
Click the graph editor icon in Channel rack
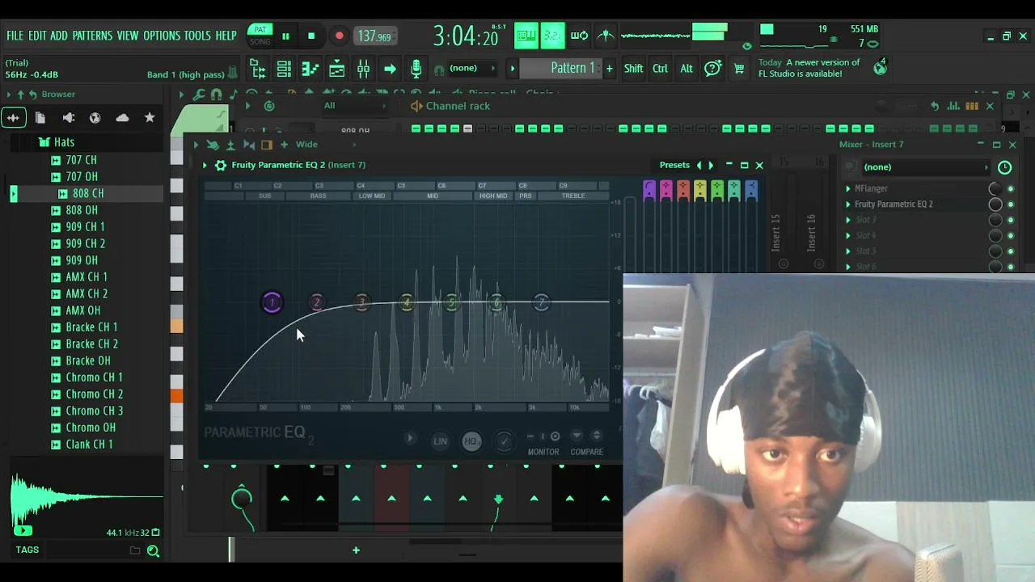pos(953,106)
